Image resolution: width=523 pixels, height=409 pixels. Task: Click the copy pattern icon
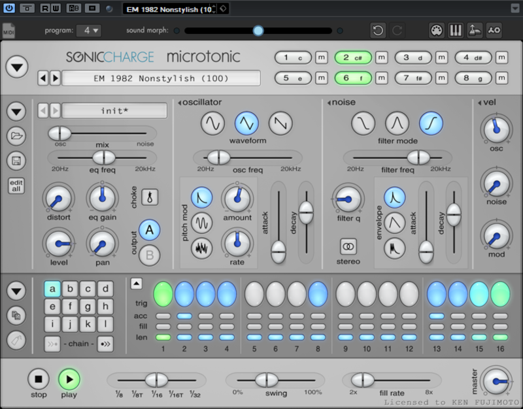[x=16, y=316]
